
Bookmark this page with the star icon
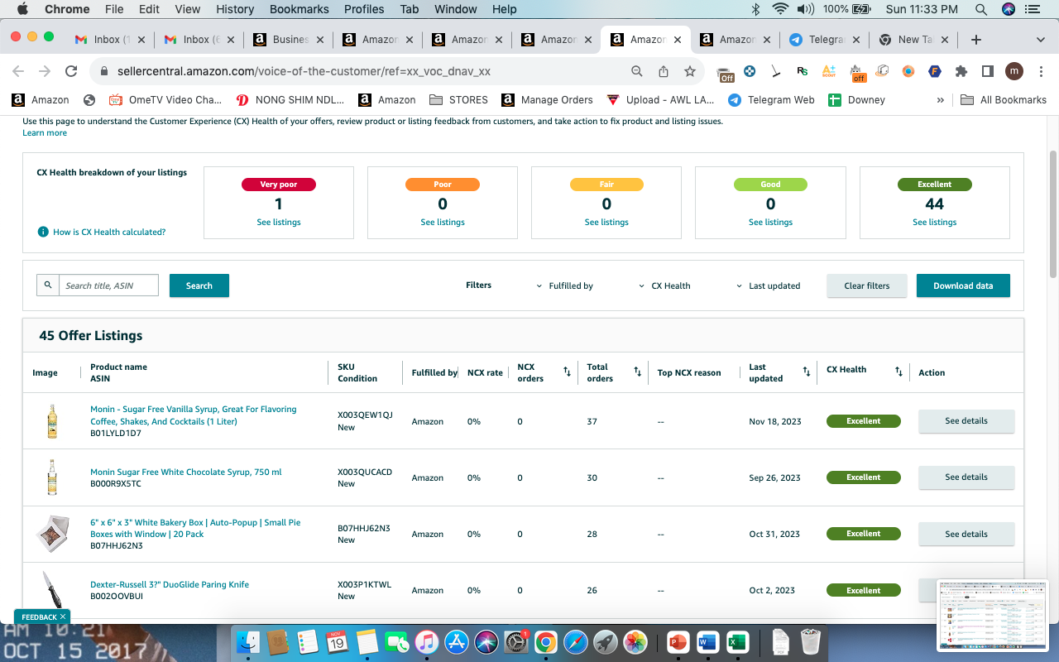tap(690, 71)
